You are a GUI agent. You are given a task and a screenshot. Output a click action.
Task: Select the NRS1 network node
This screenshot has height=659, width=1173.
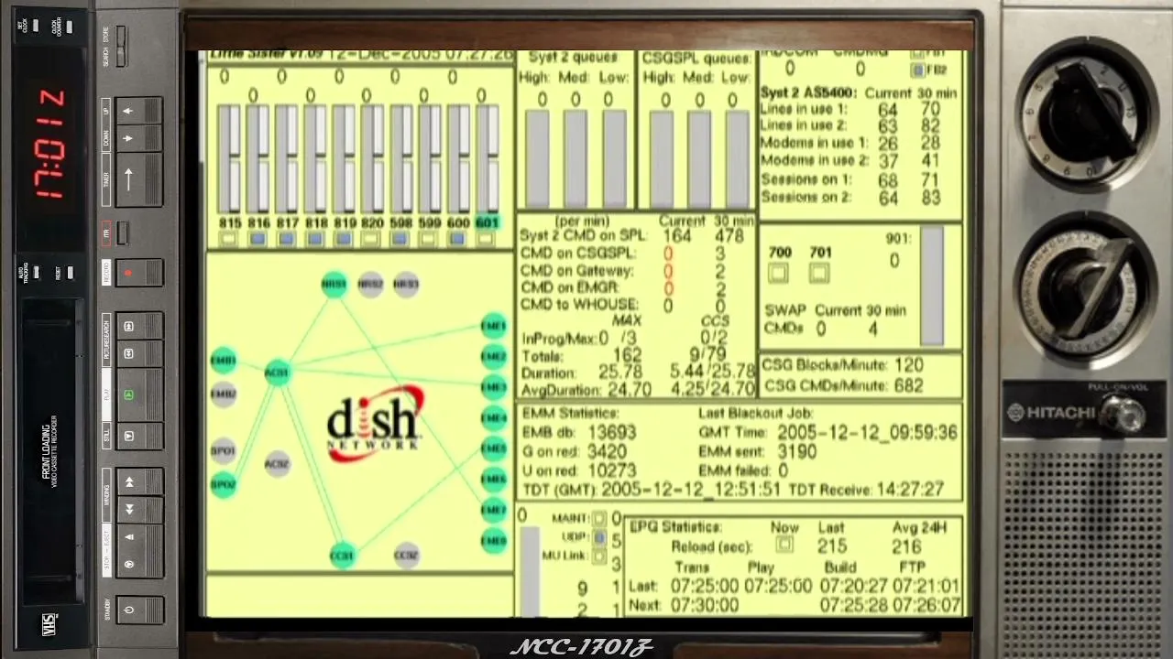point(334,284)
